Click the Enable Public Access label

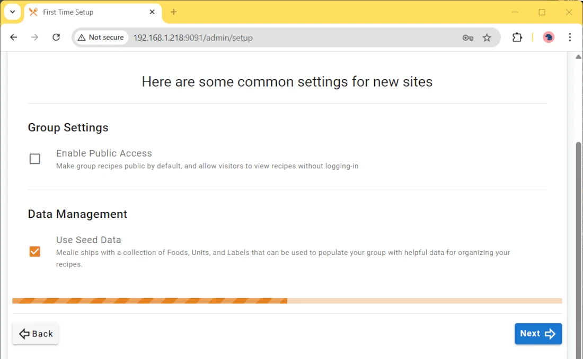(104, 153)
